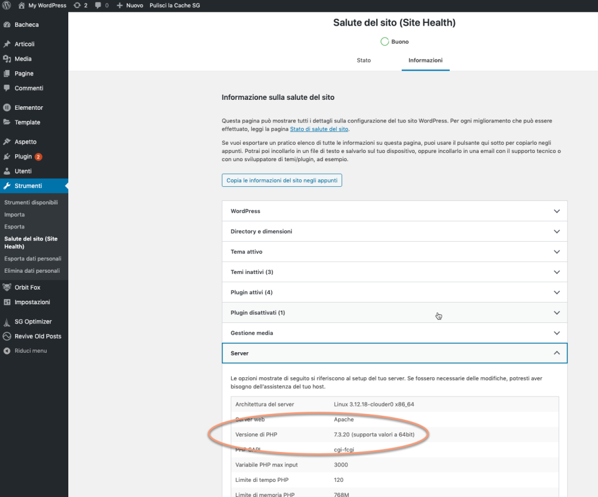
Task: Open comments bubble icon in admin bar
Action: (x=98, y=5)
